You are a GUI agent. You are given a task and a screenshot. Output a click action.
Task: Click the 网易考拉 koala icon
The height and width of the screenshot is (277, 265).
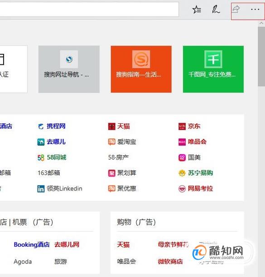point(182,189)
